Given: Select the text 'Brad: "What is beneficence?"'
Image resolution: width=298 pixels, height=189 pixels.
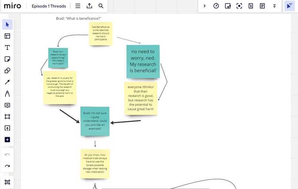Looking at the screenshot, I should point(78,18).
